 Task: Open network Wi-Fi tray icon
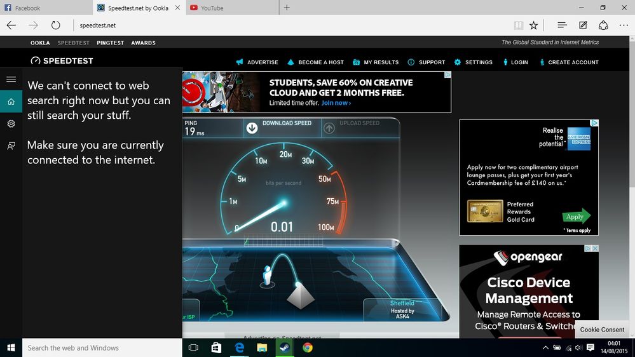(x=569, y=347)
